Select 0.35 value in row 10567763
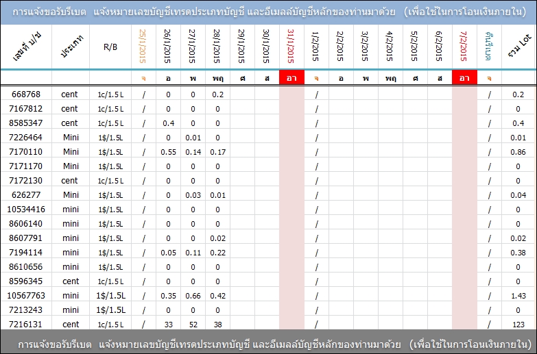The width and height of the screenshot is (537, 354). point(168,296)
